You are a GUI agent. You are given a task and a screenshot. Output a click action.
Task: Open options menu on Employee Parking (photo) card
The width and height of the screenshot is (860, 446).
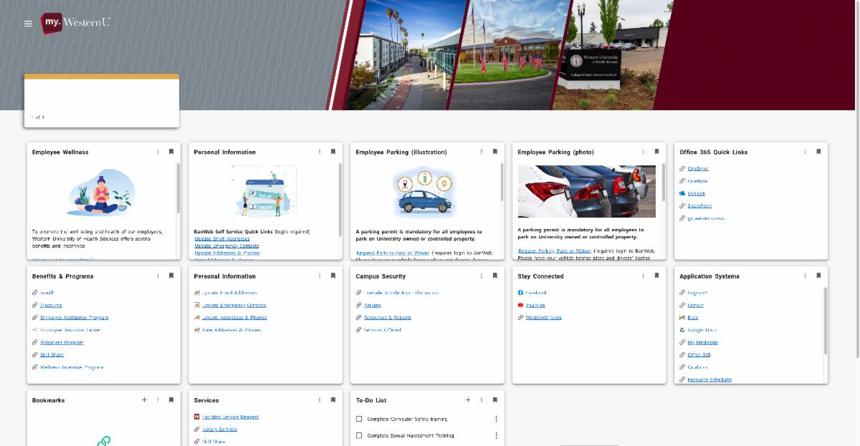tap(643, 152)
